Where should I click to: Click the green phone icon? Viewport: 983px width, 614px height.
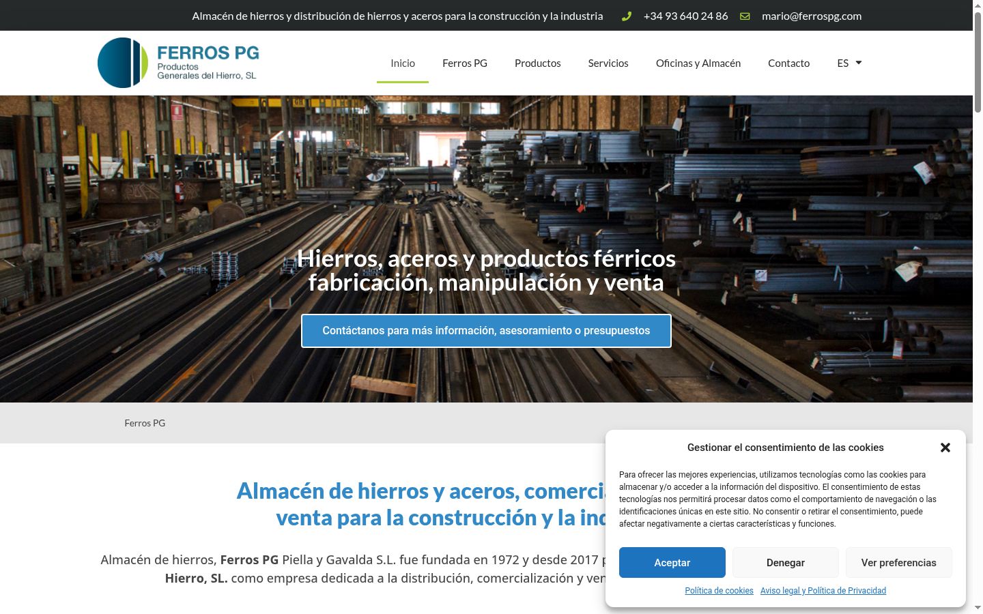point(627,16)
